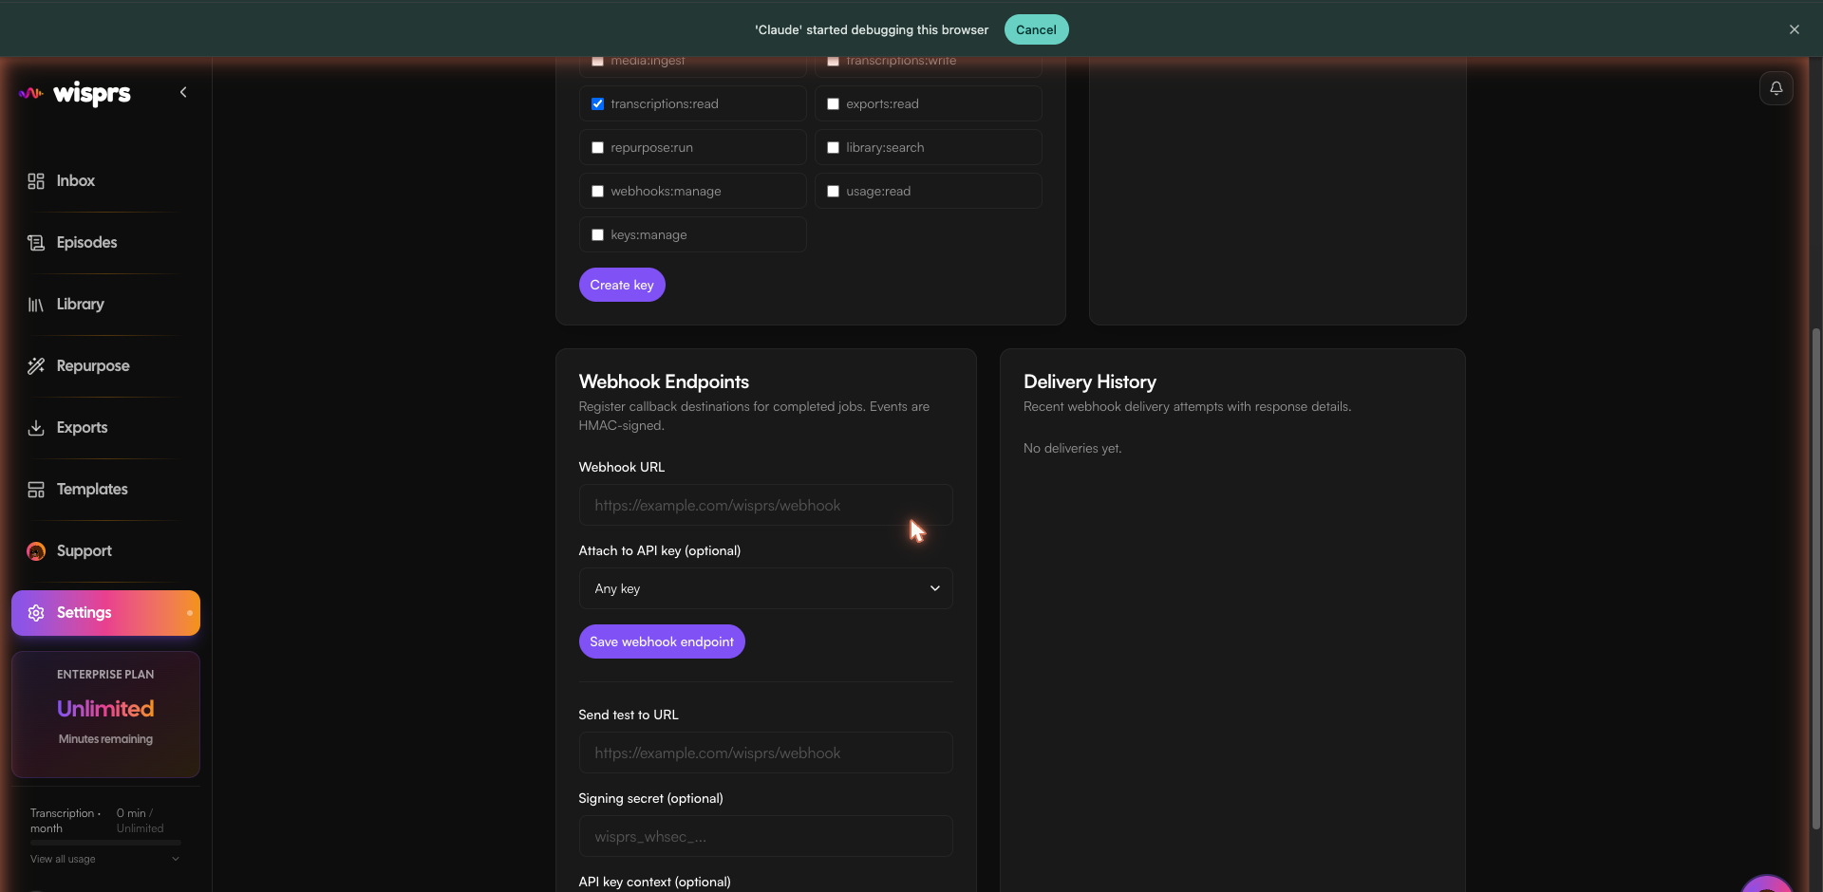Navigate to Library
This screenshot has height=892, width=1823.
(x=105, y=305)
